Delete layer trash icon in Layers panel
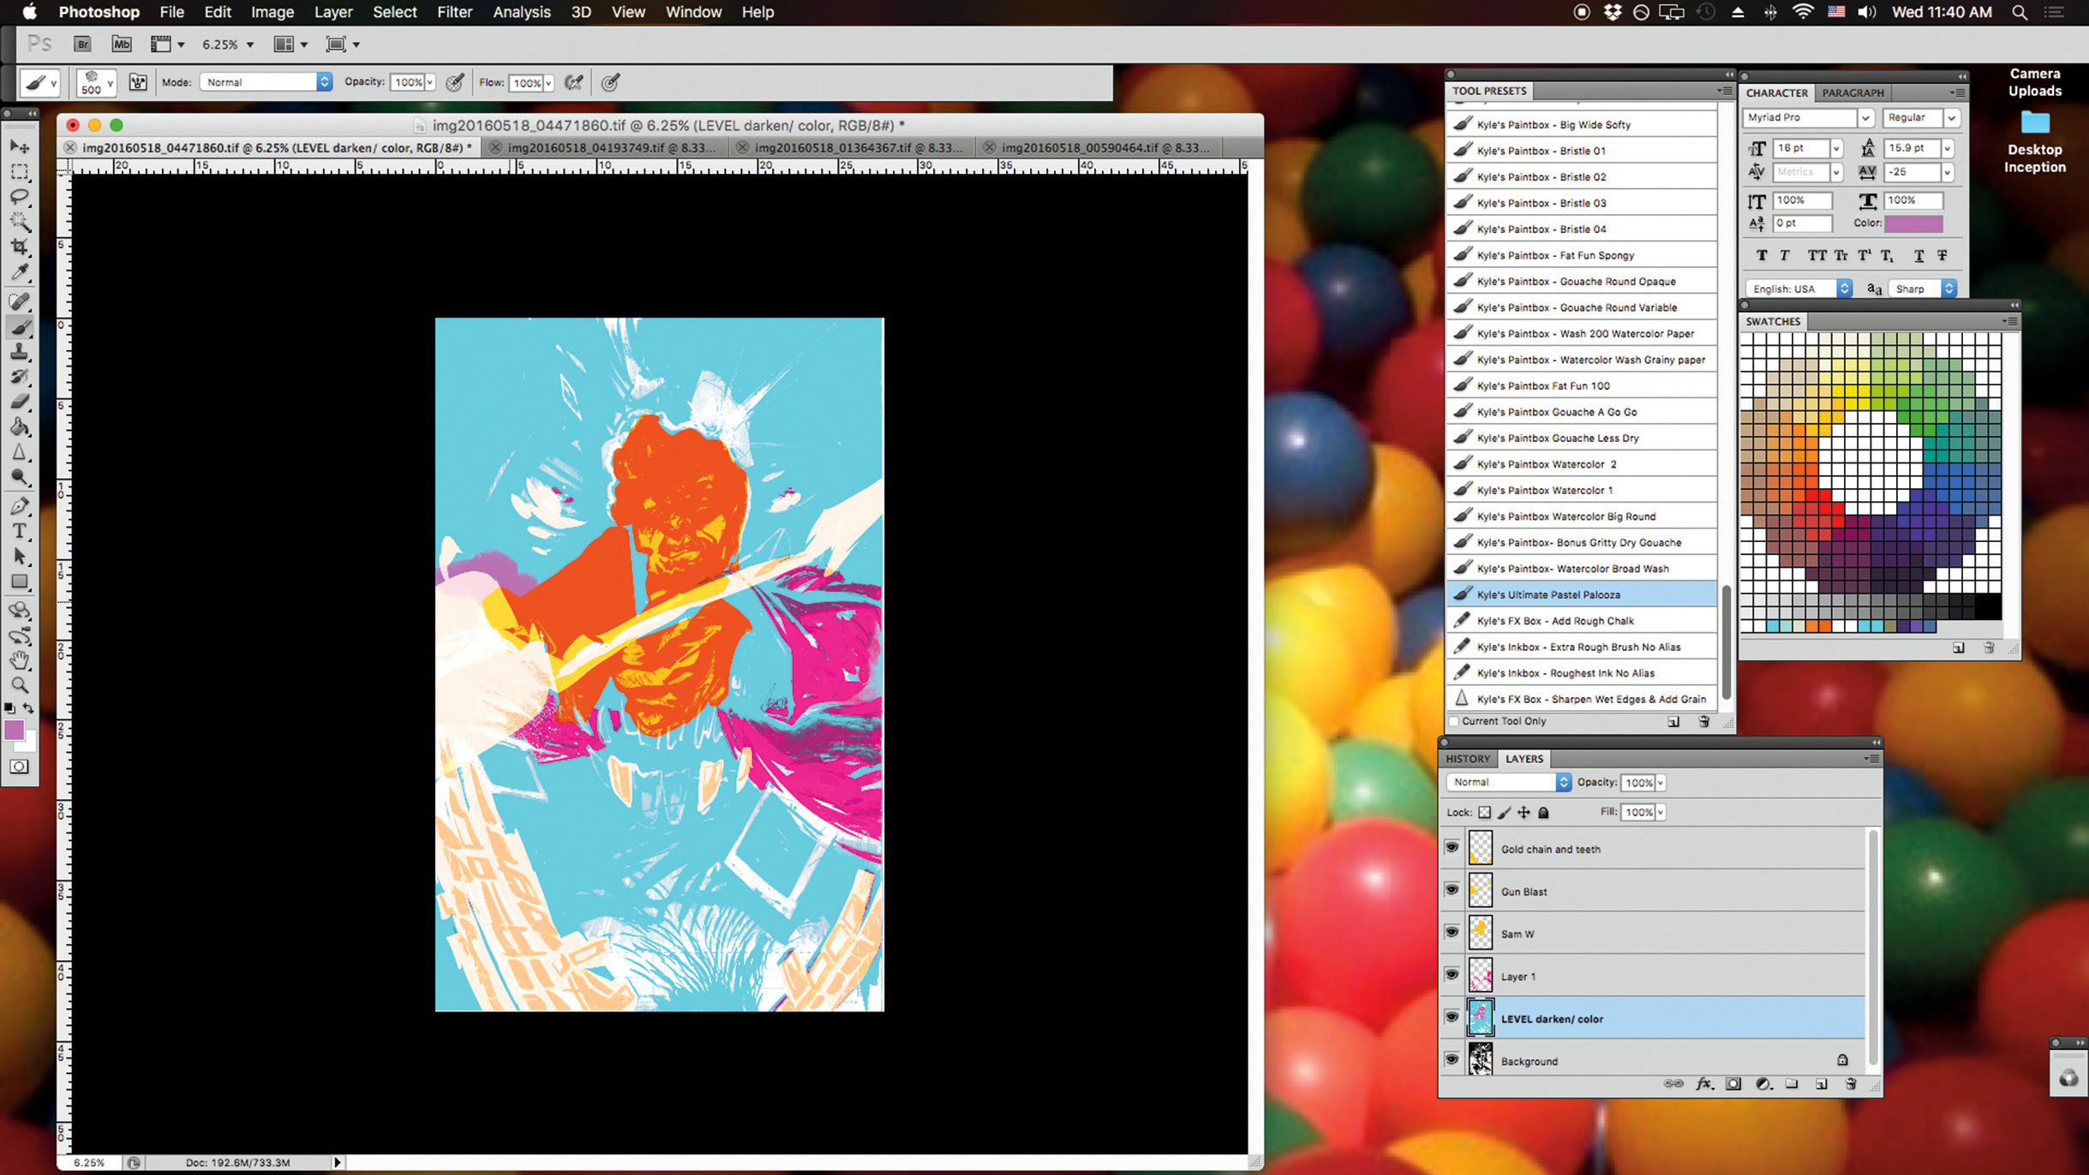 coord(1851,1083)
